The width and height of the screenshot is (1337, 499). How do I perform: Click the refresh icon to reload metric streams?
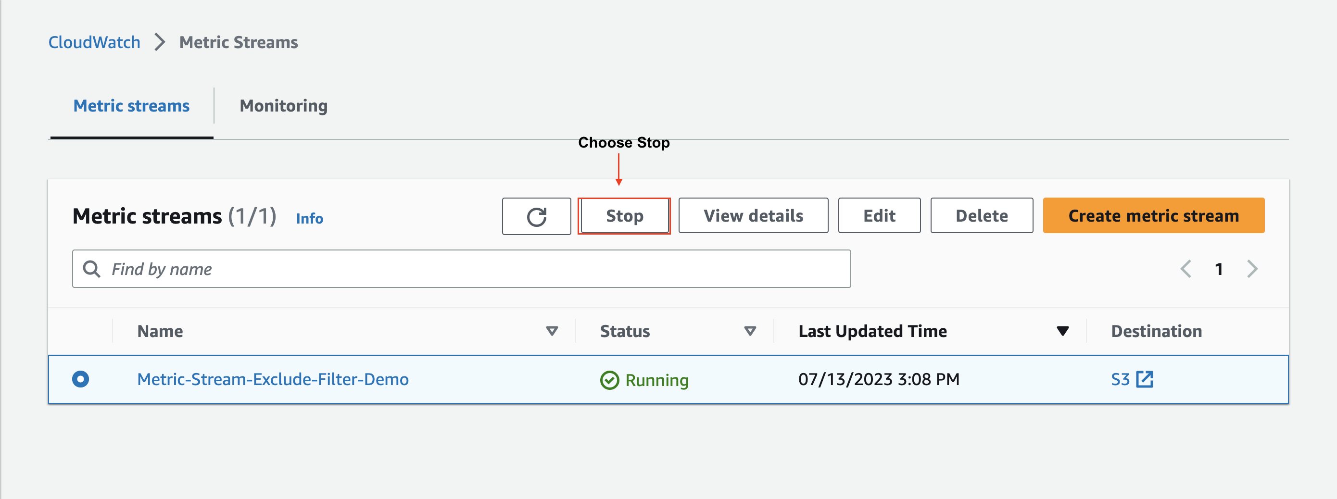537,216
